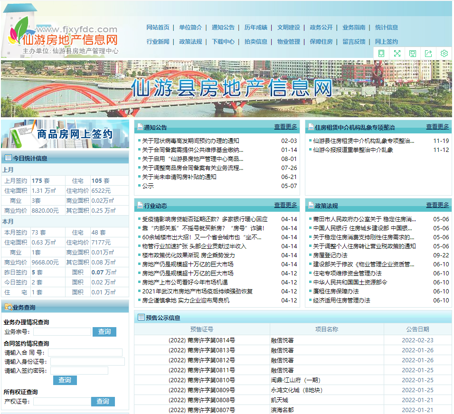View more in the 行业动态 section

(x=285, y=205)
